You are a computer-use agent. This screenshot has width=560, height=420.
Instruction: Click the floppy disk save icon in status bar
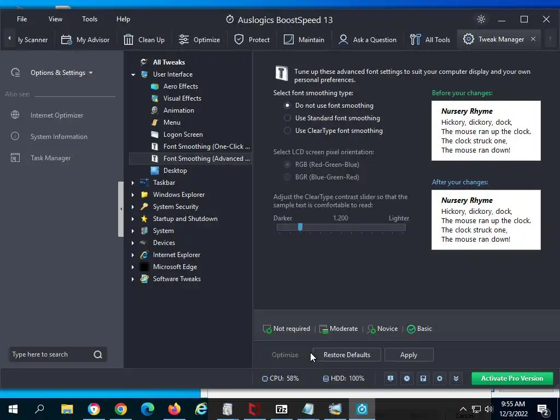coord(423,378)
